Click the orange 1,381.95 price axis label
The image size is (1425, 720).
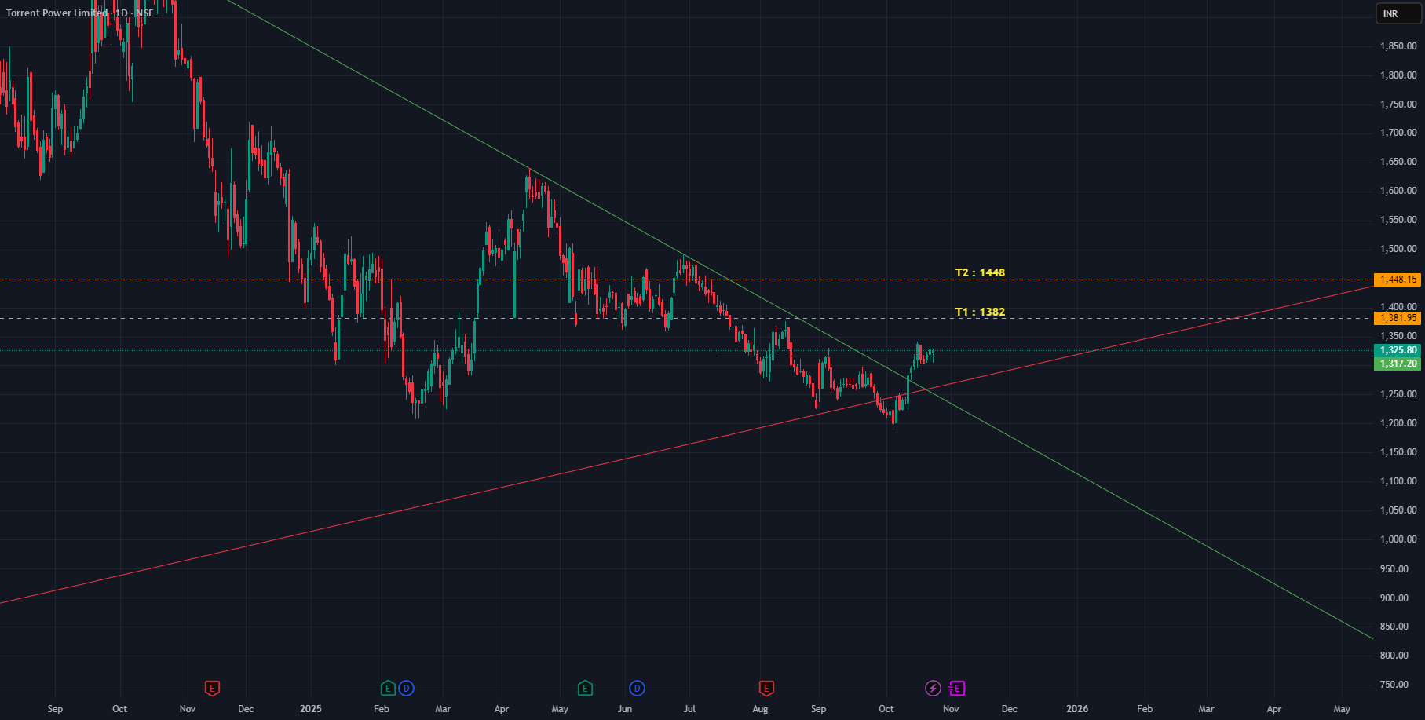pyautogui.click(x=1398, y=318)
